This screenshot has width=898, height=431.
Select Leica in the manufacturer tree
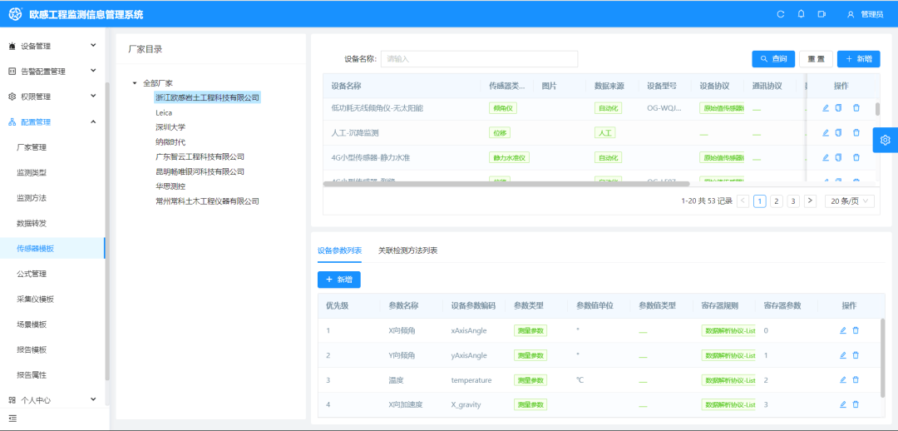pos(164,113)
